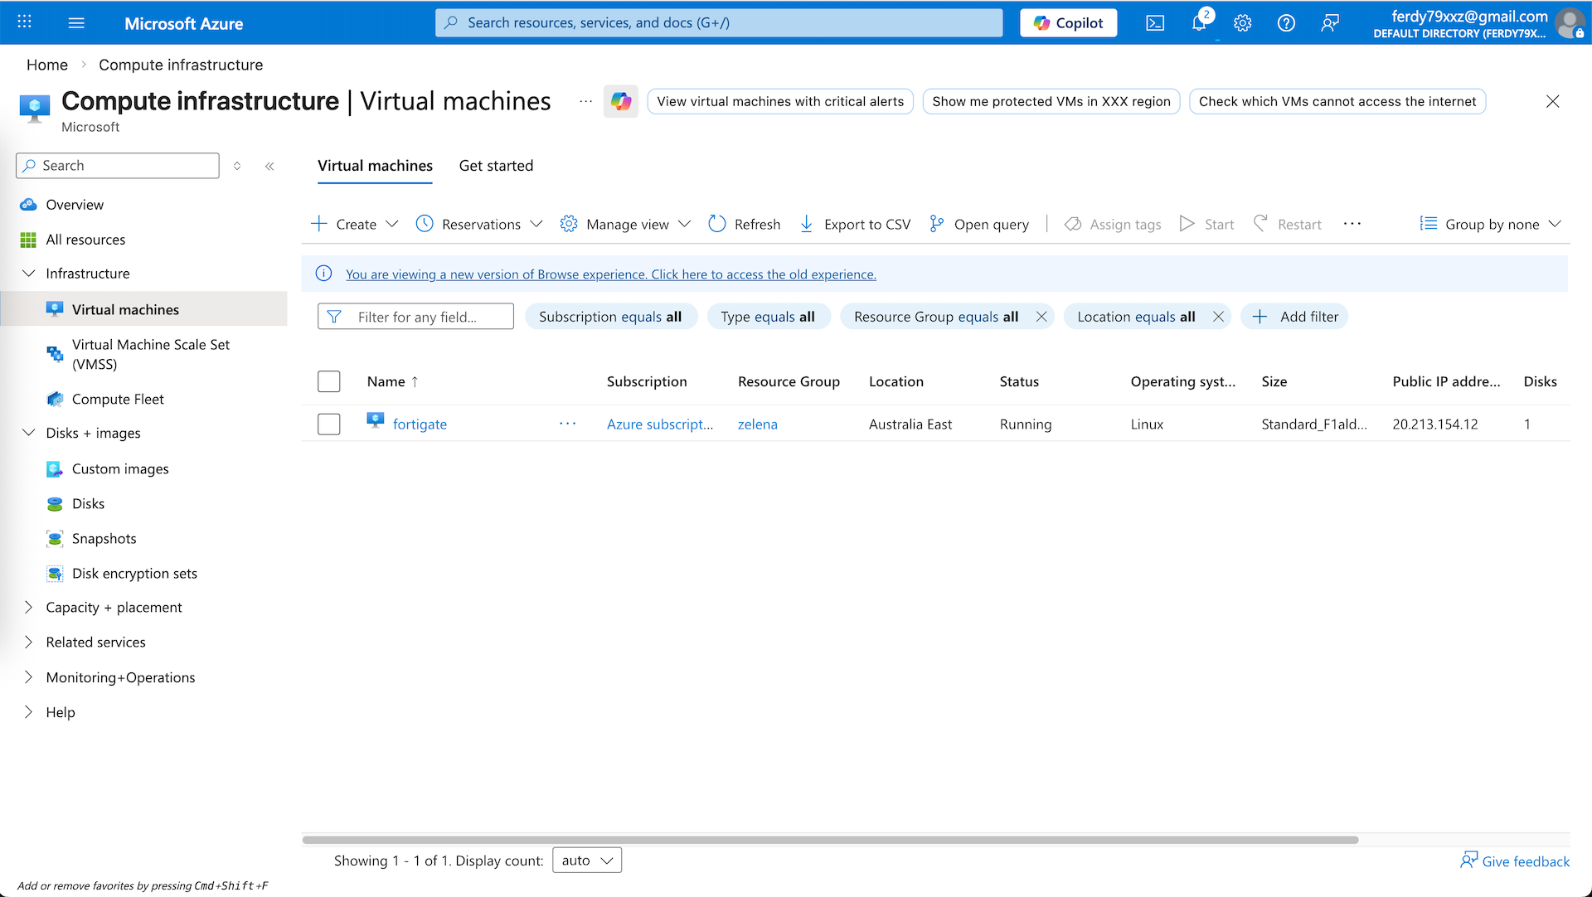Open the Create dropdown
This screenshot has width=1592, height=897.
point(355,224)
